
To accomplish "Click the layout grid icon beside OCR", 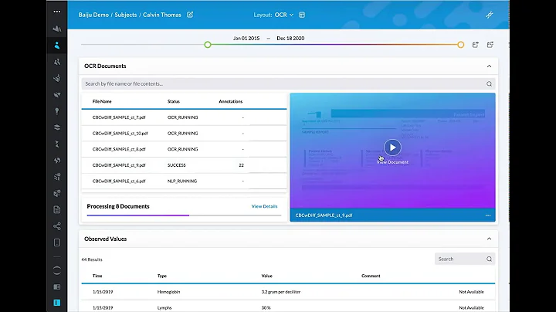I will pyautogui.click(x=302, y=15).
